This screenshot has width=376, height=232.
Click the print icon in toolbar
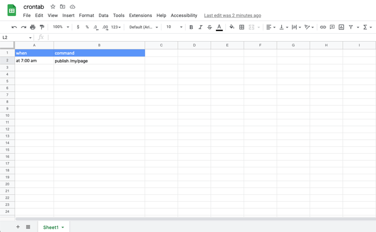33,27
